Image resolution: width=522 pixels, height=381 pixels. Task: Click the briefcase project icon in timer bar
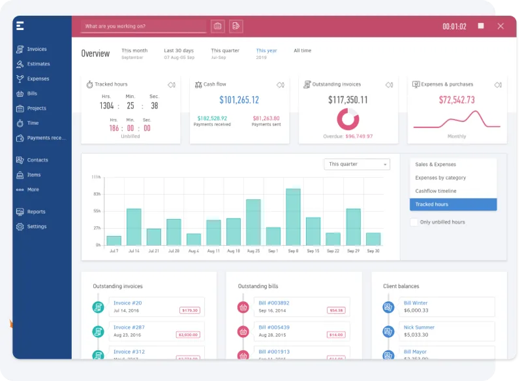(218, 26)
